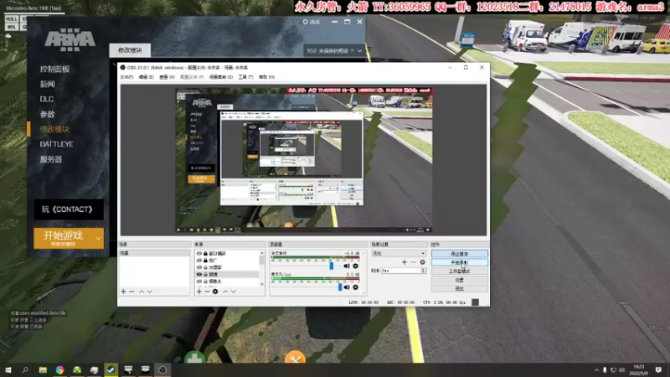The height and width of the screenshot is (377, 670).
Task: Select the scene entry in scenes list
Action: [x=154, y=254]
